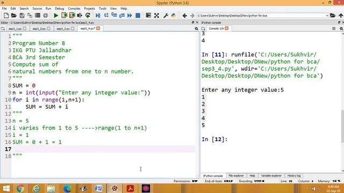Click the console vertical scrollbar
Image resolution: width=344 pixels, height=193 pixels.
[x=342, y=127]
